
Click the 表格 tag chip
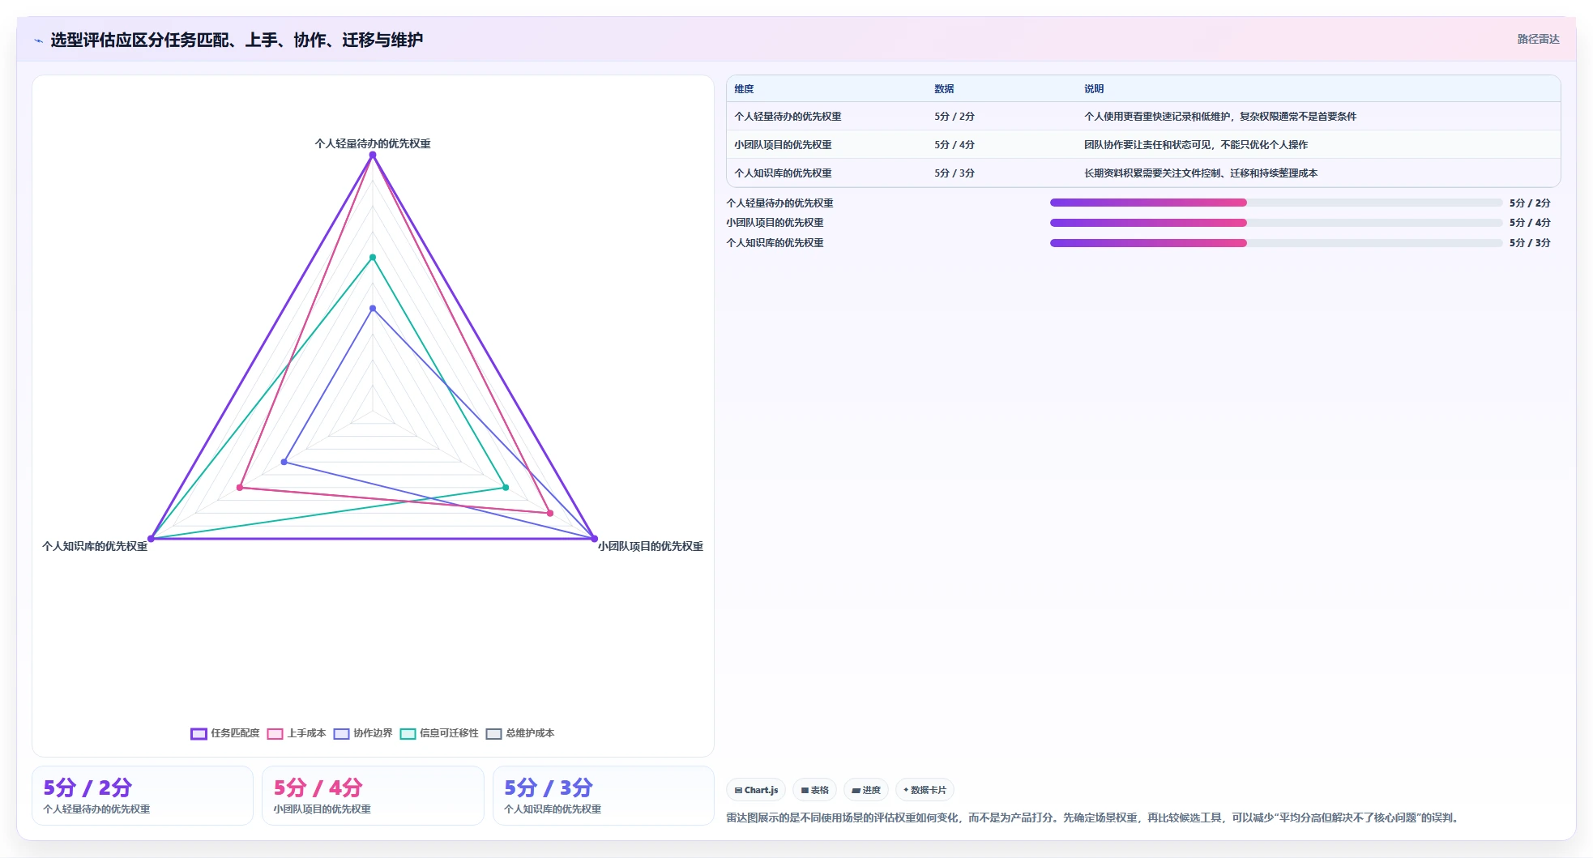coord(815,790)
